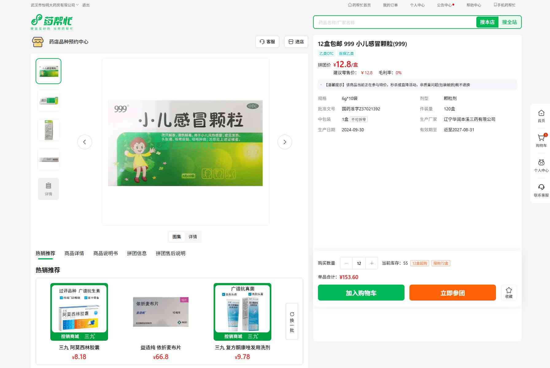Switch to 商品说明书 tab
This screenshot has width=550, height=368.
106,253
